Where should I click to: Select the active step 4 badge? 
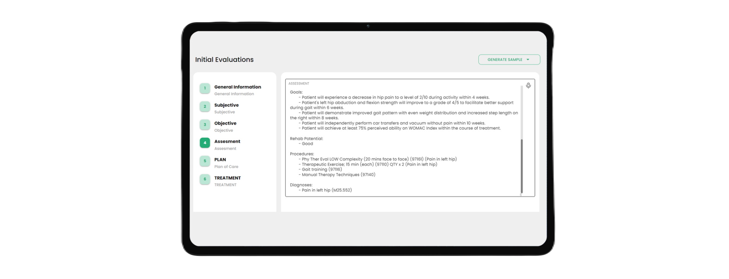pos(205,143)
